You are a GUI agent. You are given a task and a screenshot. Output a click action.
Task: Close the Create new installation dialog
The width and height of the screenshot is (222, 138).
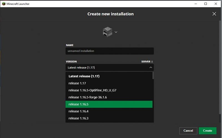214,14
